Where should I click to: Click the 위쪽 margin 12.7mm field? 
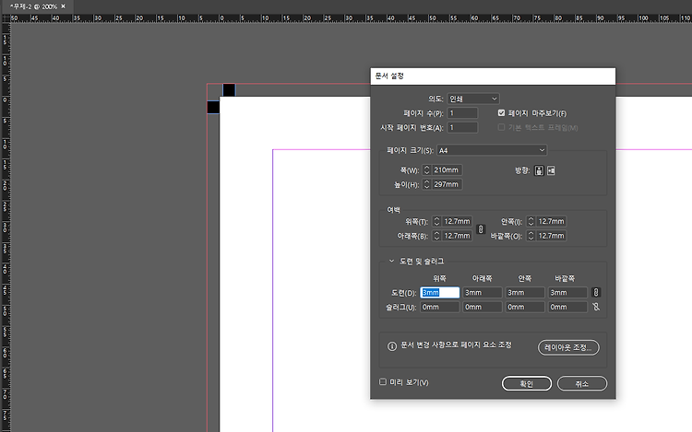pos(458,221)
